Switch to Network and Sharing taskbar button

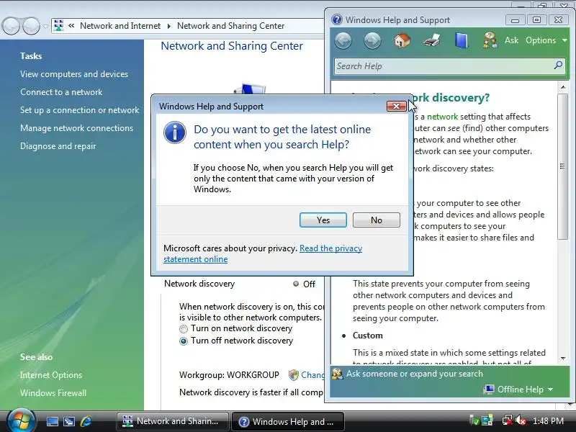pos(172,421)
